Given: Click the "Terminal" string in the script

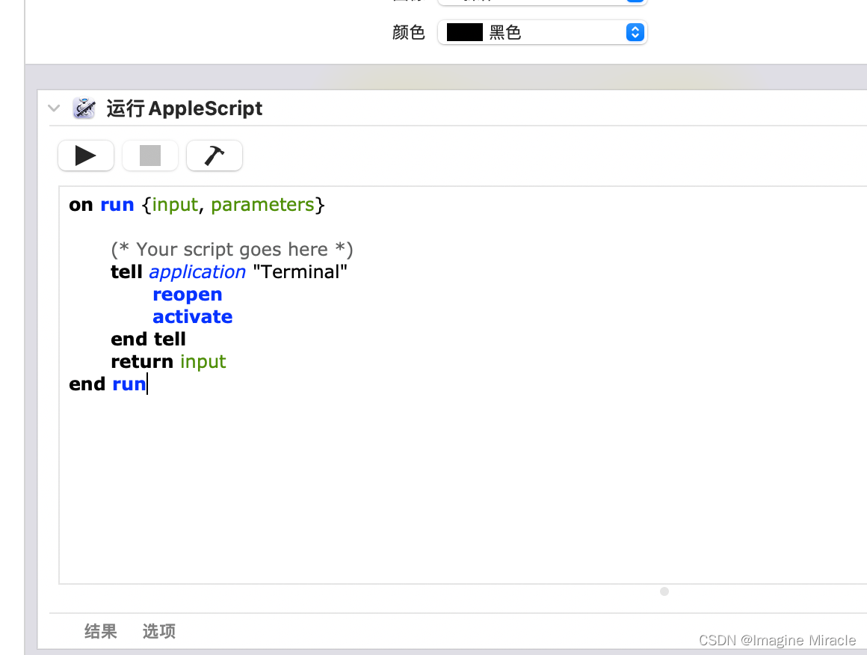Looking at the screenshot, I should tap(300, 272).
